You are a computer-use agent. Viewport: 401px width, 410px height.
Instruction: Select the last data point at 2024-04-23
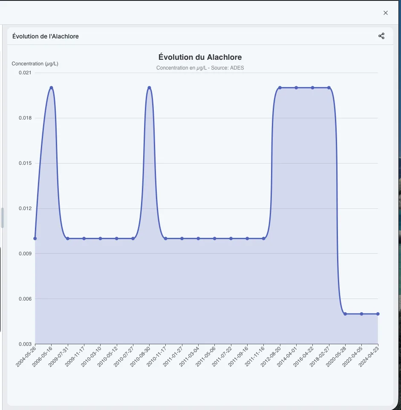[378, 314]
